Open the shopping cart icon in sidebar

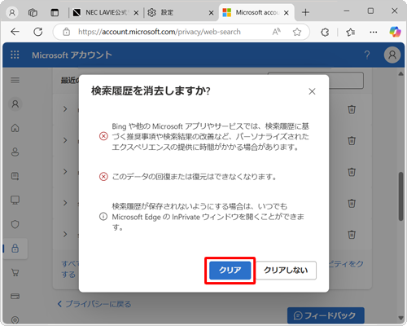click(x=15, y=272)
